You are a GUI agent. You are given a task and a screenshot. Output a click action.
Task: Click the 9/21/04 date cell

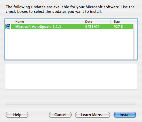point(92,27)
